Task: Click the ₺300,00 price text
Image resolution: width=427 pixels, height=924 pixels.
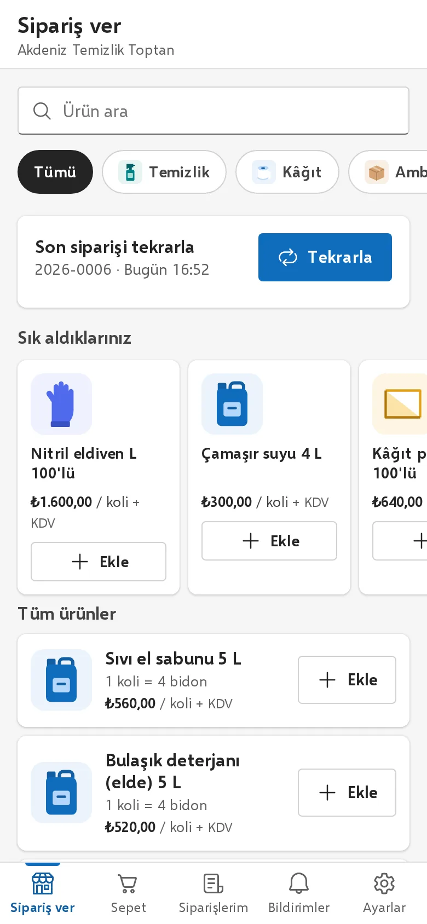Action: tap(227, 502)
